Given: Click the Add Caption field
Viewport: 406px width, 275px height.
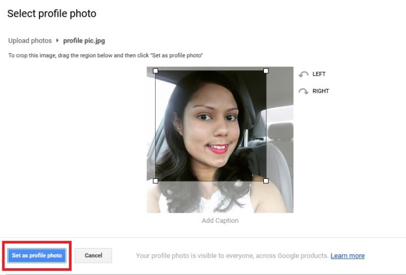Looking at the screenshot, I should tap(220, 220).
